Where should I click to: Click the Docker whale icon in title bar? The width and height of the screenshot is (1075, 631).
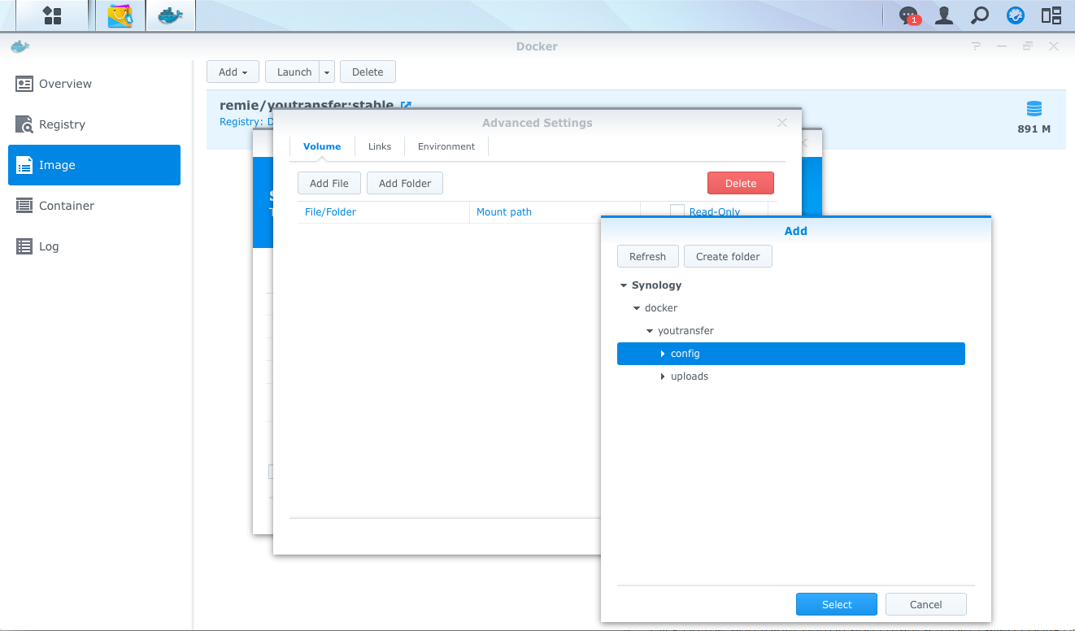tap(20, 46)
